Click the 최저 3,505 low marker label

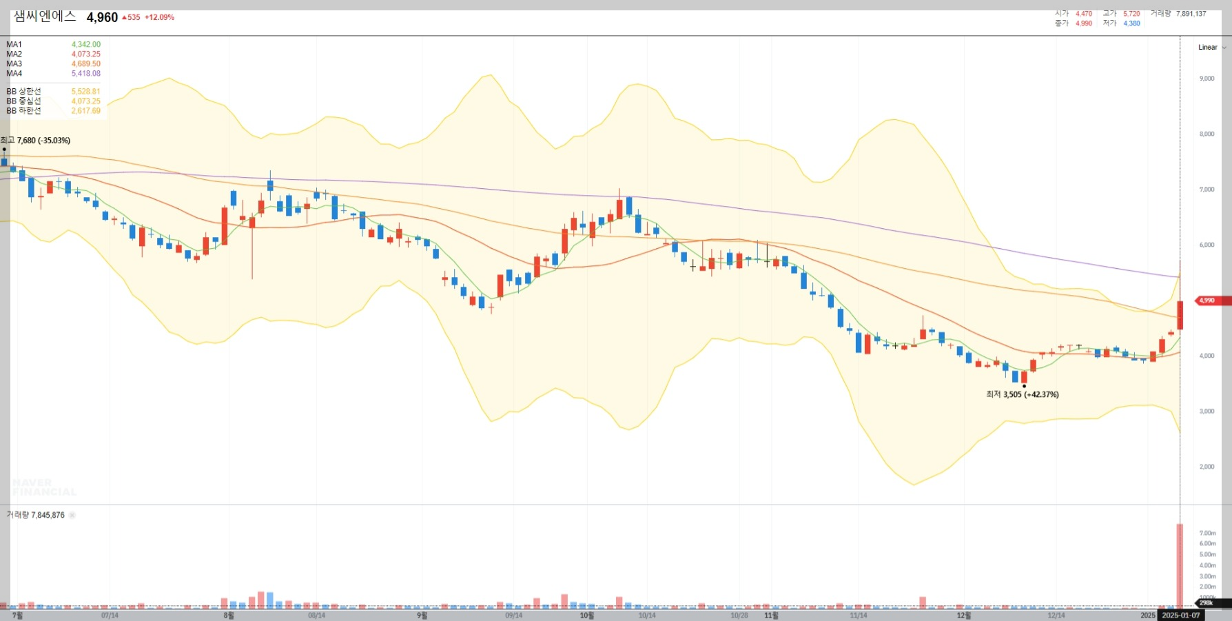1023,394
